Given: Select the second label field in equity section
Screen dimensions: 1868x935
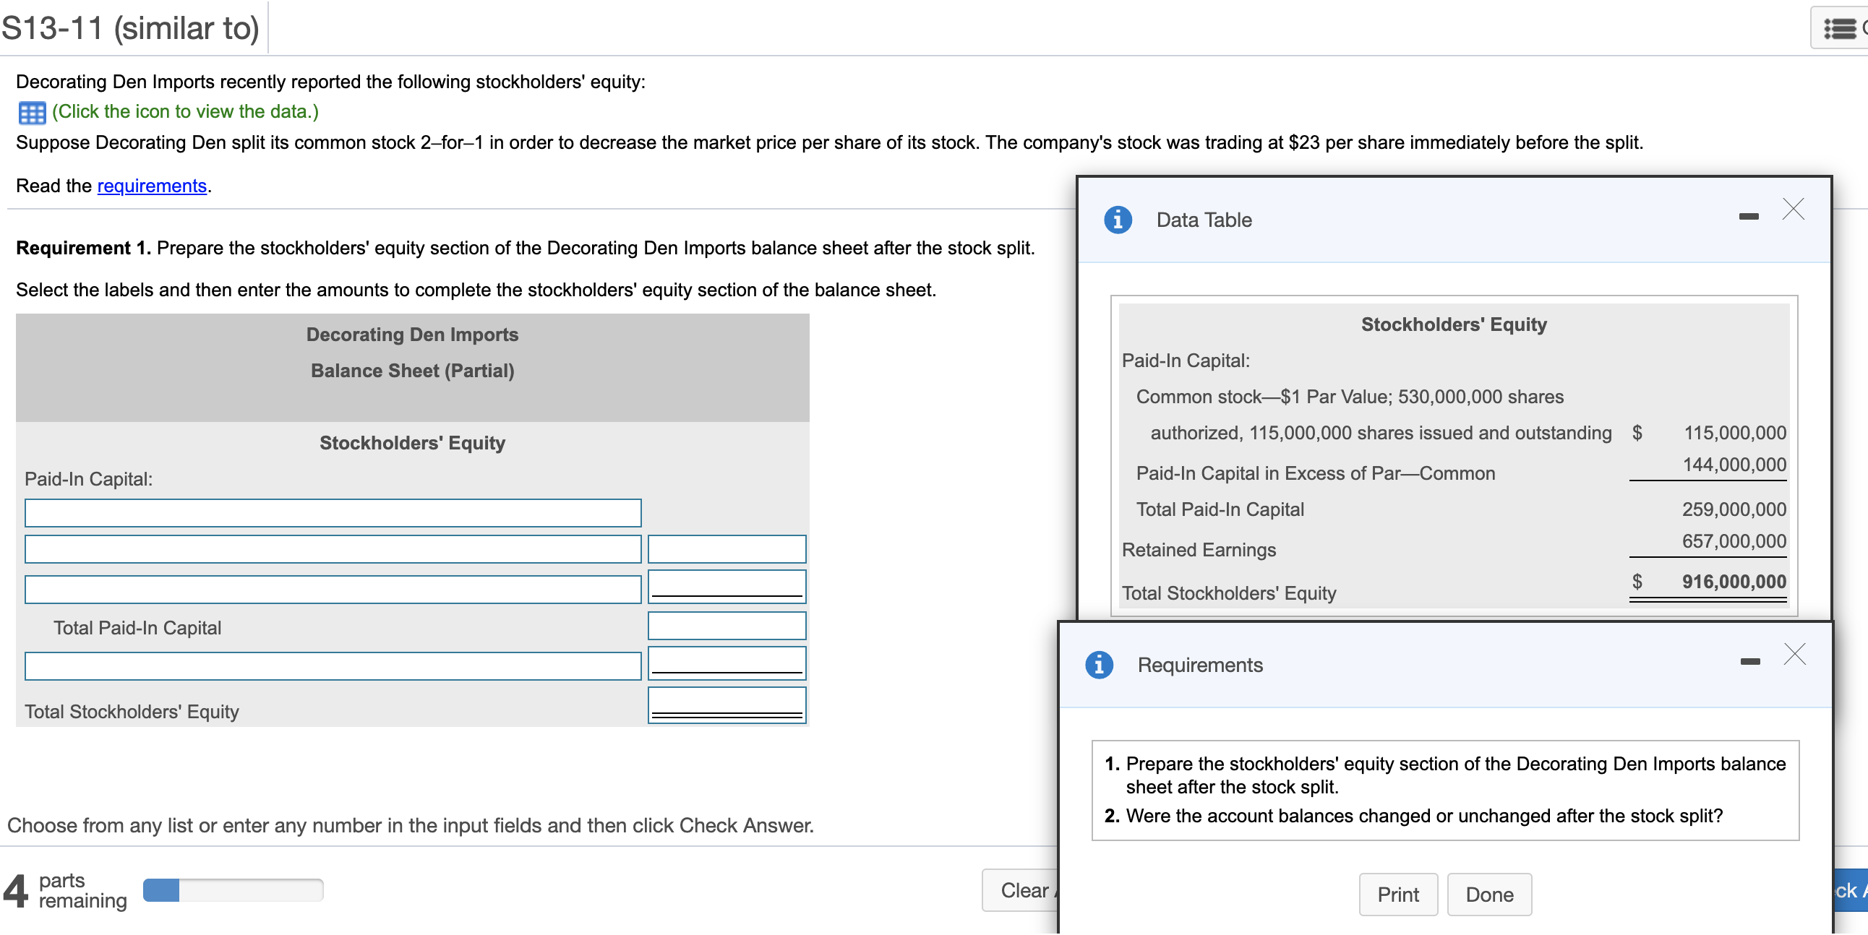Looking at the screenshot, I should [x=333, y=548].
